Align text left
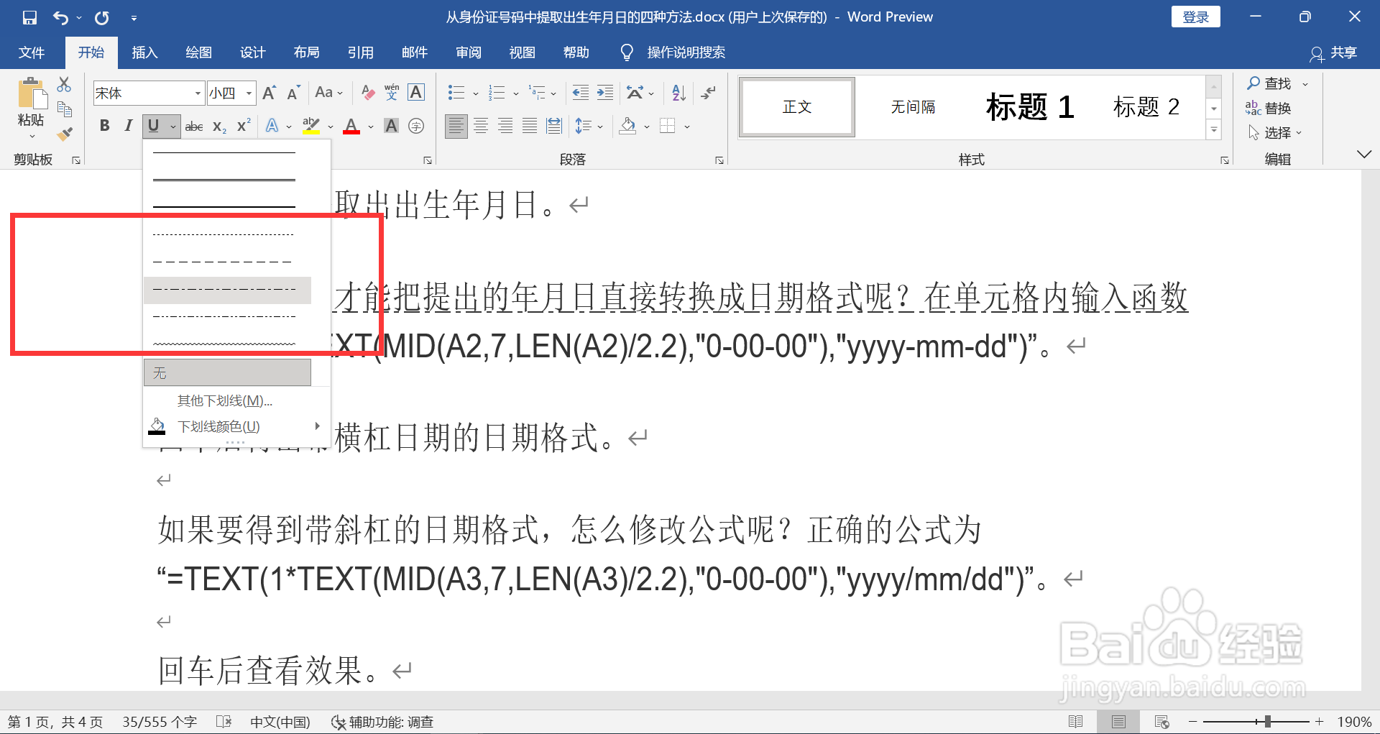 point(456,126)
